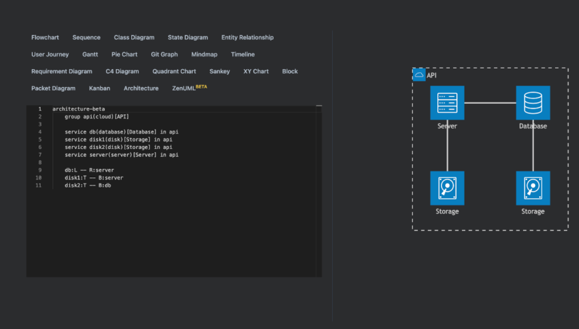Open the Entity Relationship sample

(x=248, y=38)
